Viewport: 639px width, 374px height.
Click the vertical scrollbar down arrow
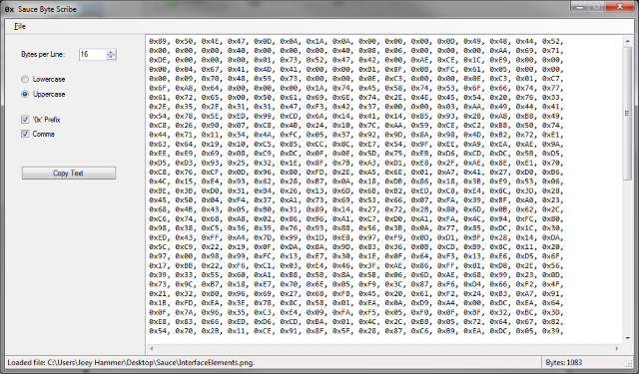tap(627, 338)
